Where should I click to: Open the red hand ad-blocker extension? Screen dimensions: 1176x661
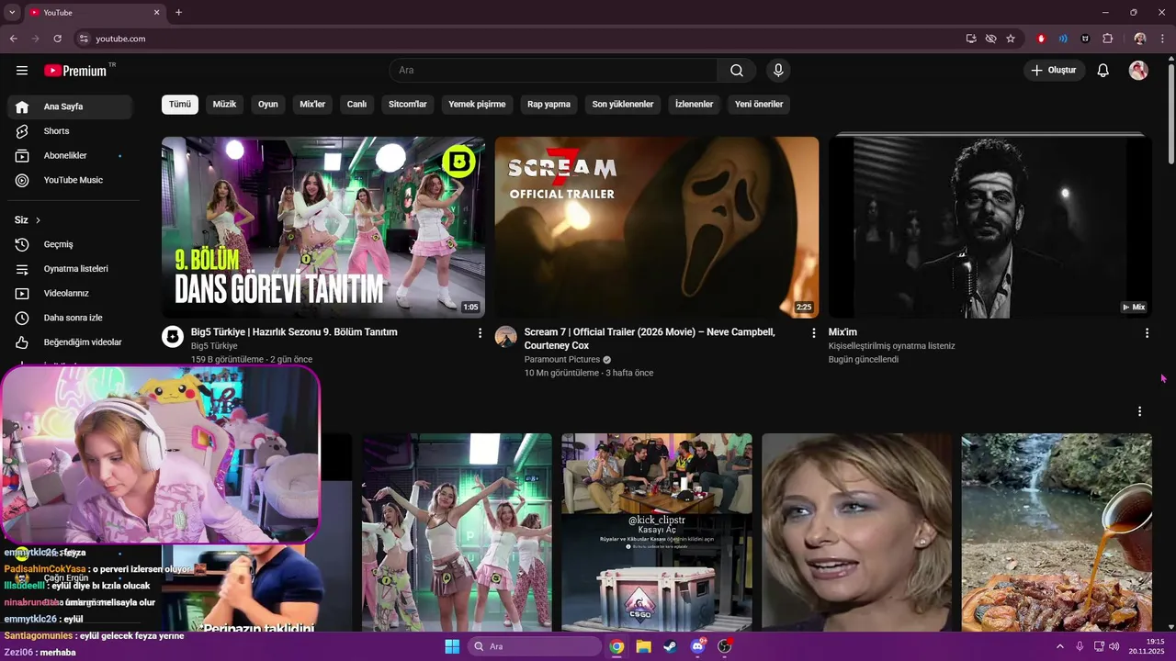1041,39
